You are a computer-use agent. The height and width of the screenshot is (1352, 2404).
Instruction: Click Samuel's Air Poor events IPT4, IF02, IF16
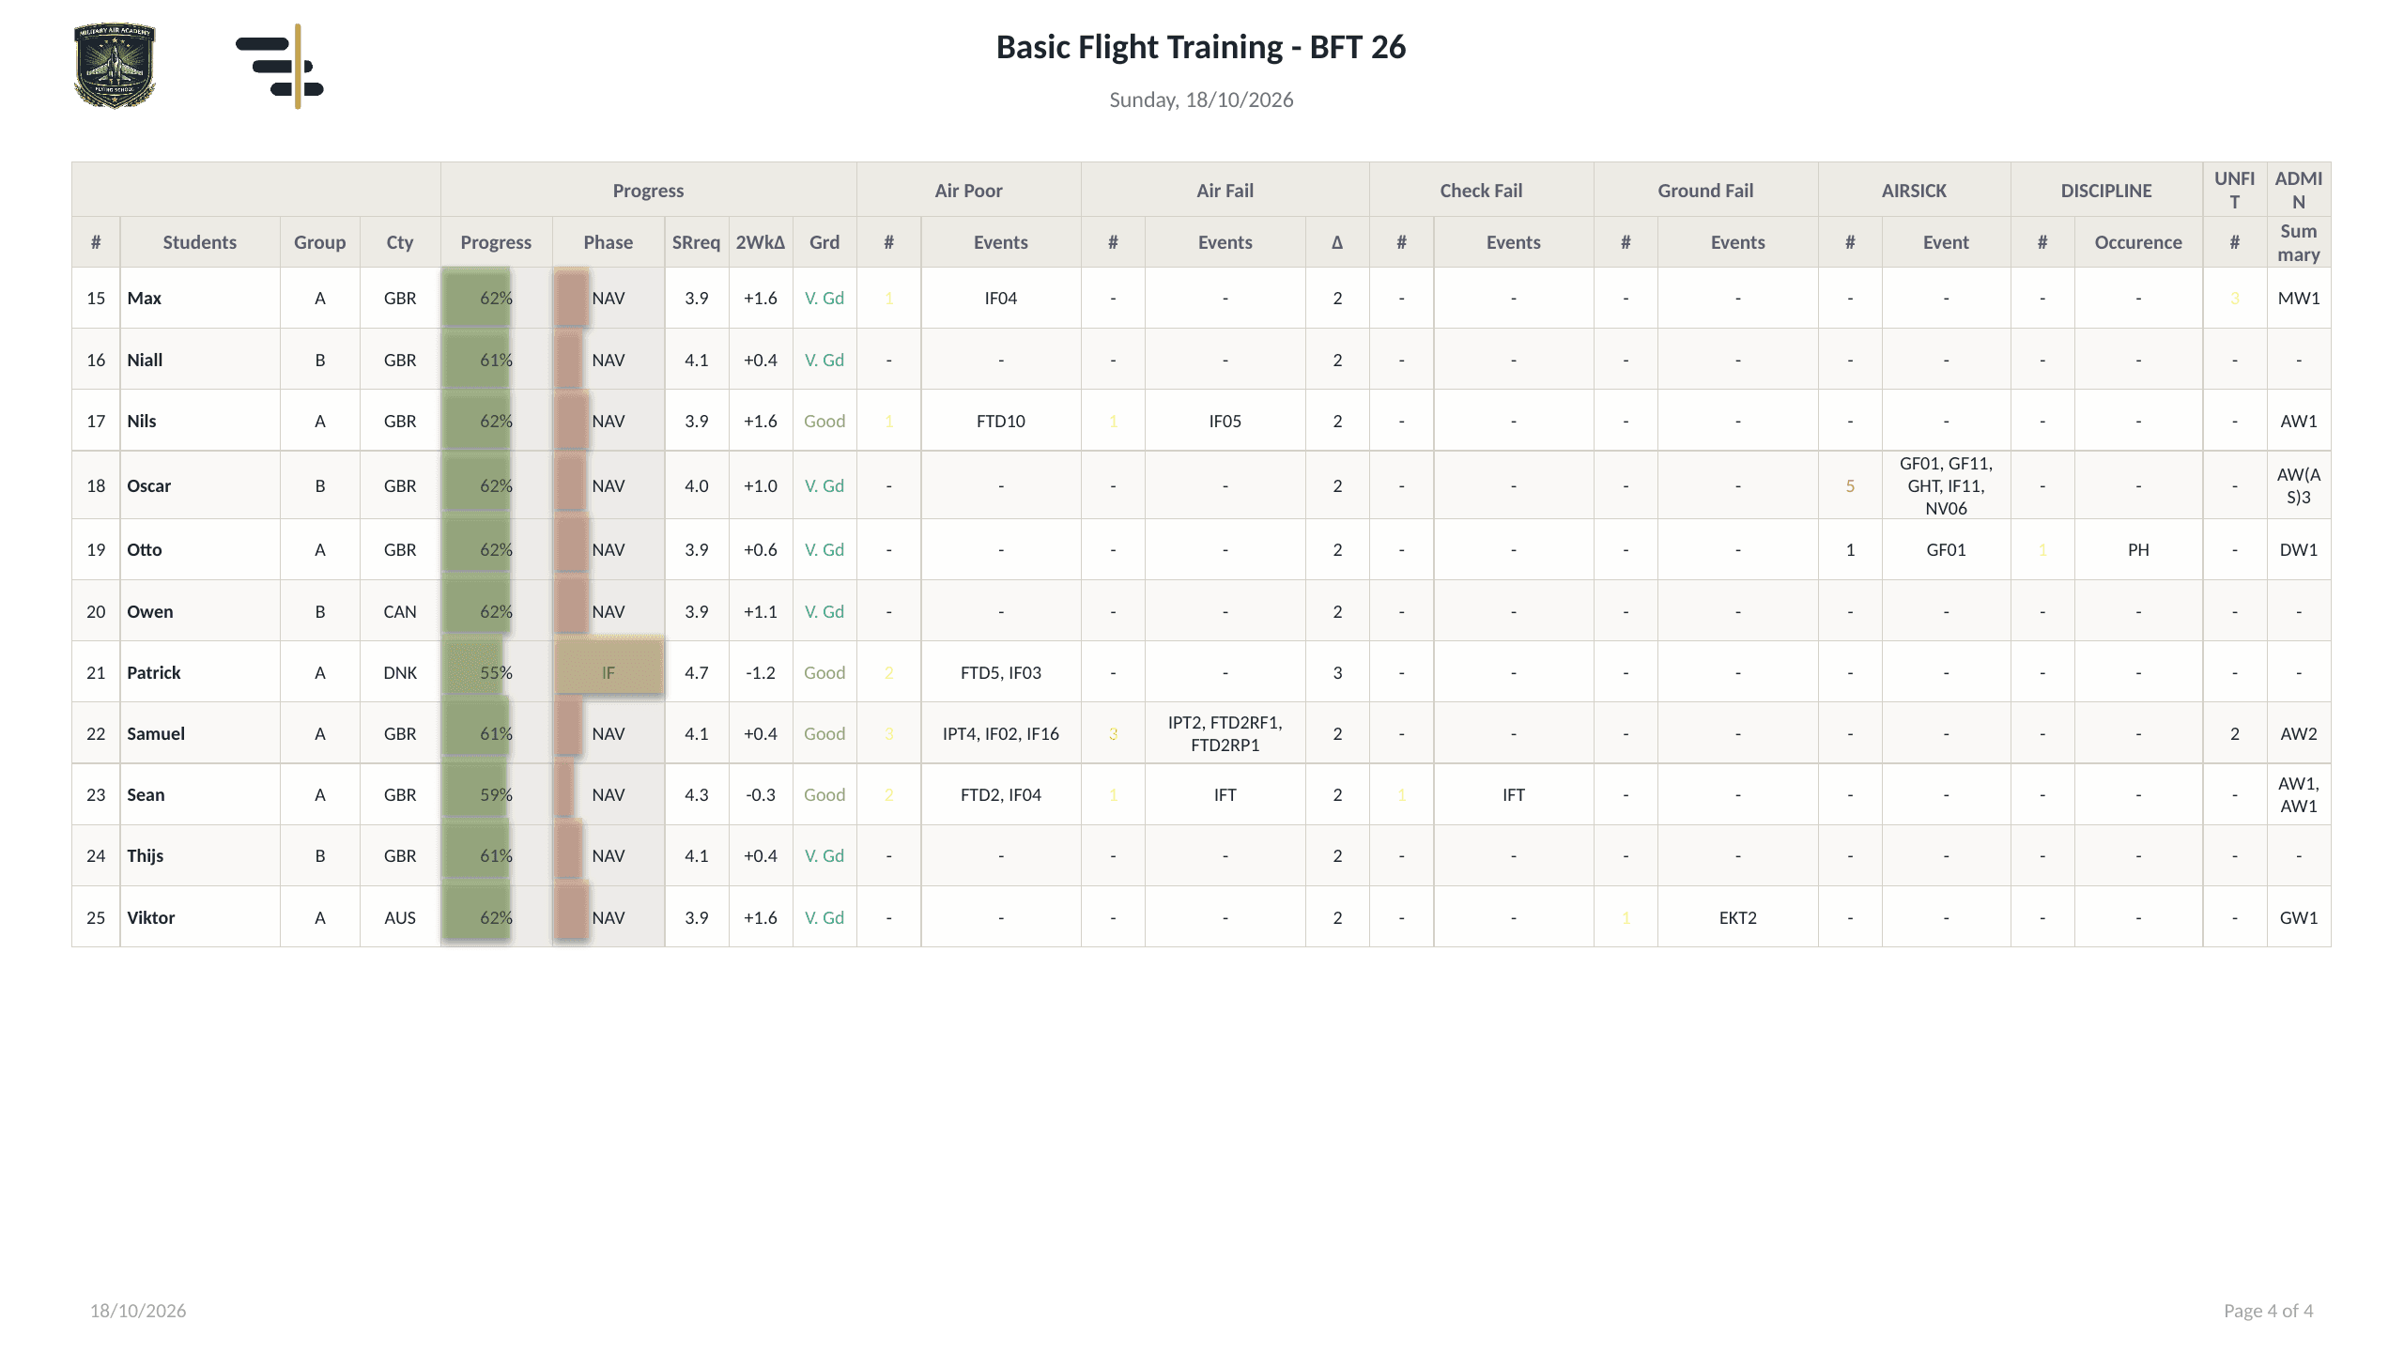click(x=1001, y=734)
